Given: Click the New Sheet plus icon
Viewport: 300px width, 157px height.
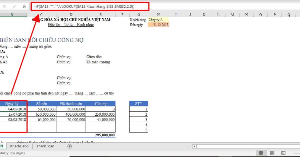Looking at the screenshot, I should (69, 146).
